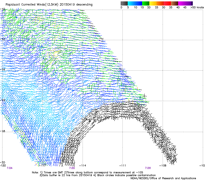The width and height of the screenshot is (205, 180).
Task: Click the brown 35-40 knots color swatch
Action: (175, 3)
